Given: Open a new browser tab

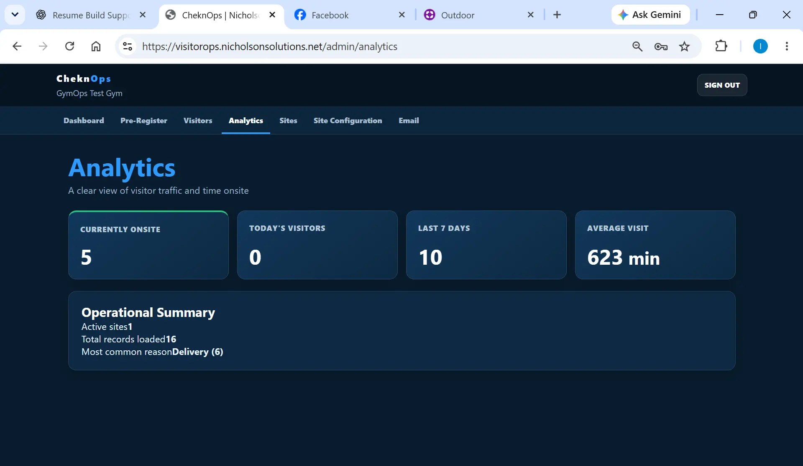Looking at the screenshot, I should tap(557, 15).
